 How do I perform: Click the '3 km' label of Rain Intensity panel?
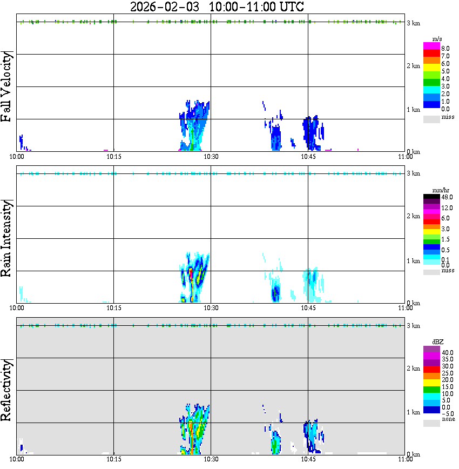(x=413, y=173)
